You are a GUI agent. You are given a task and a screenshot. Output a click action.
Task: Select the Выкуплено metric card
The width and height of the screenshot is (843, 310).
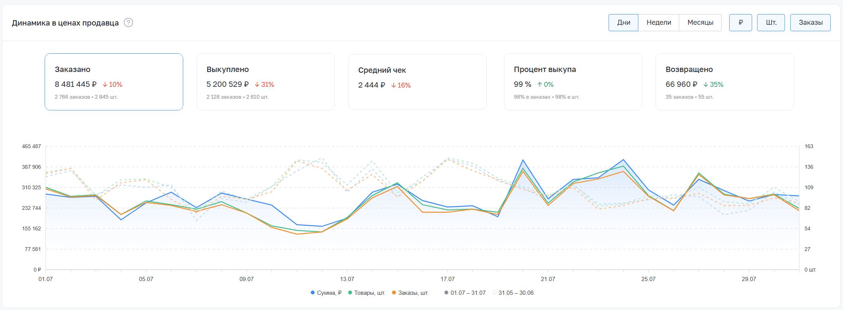pyautogui.click(x=266, y=82)
